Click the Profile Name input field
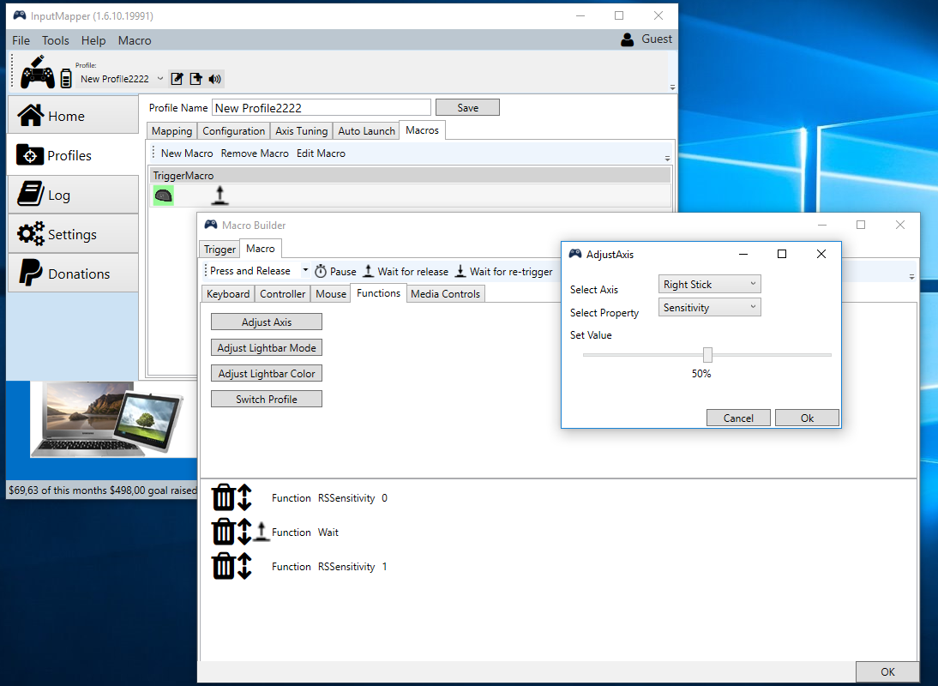The width and height of the screenshot is (938, 686). 322,108
